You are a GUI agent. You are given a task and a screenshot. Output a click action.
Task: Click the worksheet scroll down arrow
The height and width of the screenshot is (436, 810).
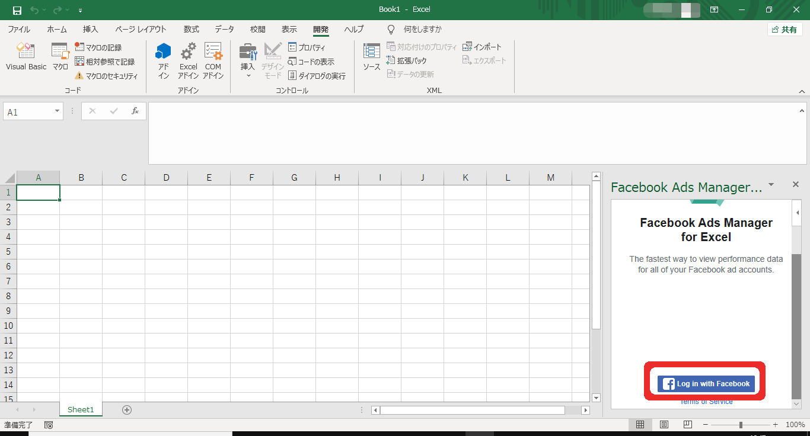(x=596, y=398)
